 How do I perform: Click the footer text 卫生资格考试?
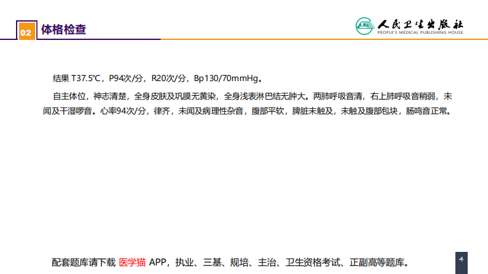[x=313, y=262]
